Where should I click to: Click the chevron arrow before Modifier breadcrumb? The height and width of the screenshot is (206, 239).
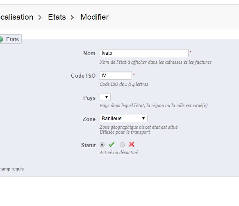(73, 18)
